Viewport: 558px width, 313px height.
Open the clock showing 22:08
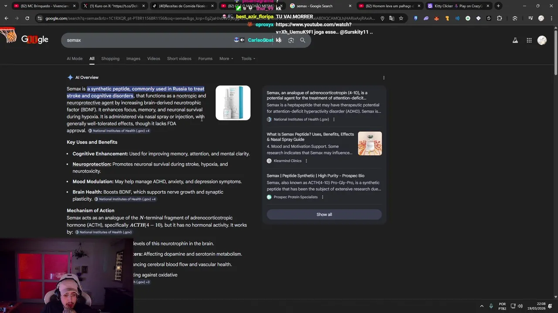coord(537,306)
